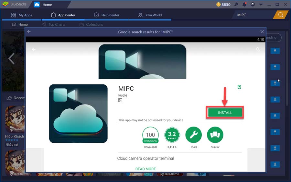Image resolution: width=291 pixels, height=182 pixels.
Task: Select the Collections sub-tab
Action: (x=91, y=24)
